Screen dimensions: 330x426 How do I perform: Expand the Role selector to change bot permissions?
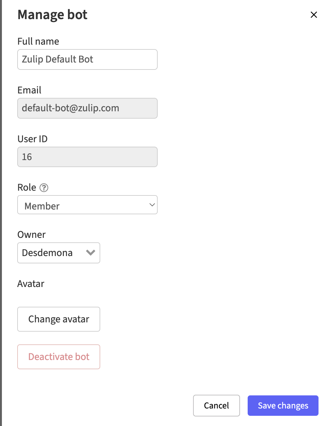[x=87, y=205]
